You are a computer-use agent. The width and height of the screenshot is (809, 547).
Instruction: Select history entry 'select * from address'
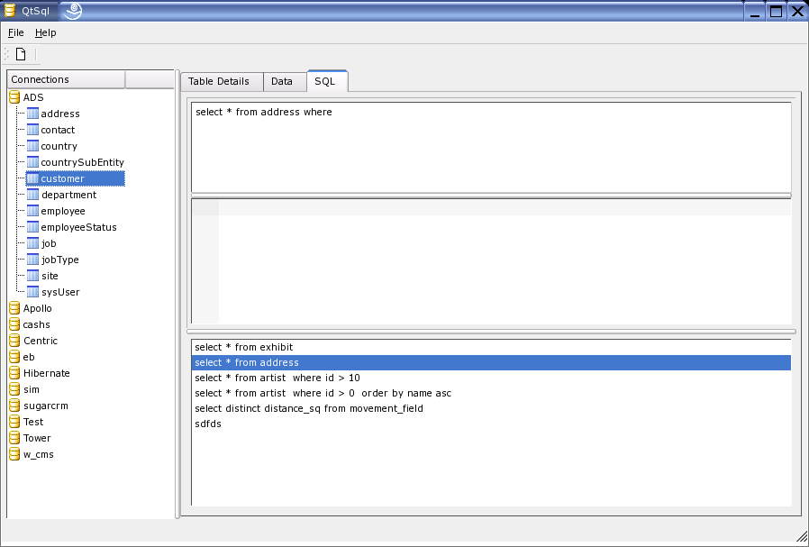[491, 363]
